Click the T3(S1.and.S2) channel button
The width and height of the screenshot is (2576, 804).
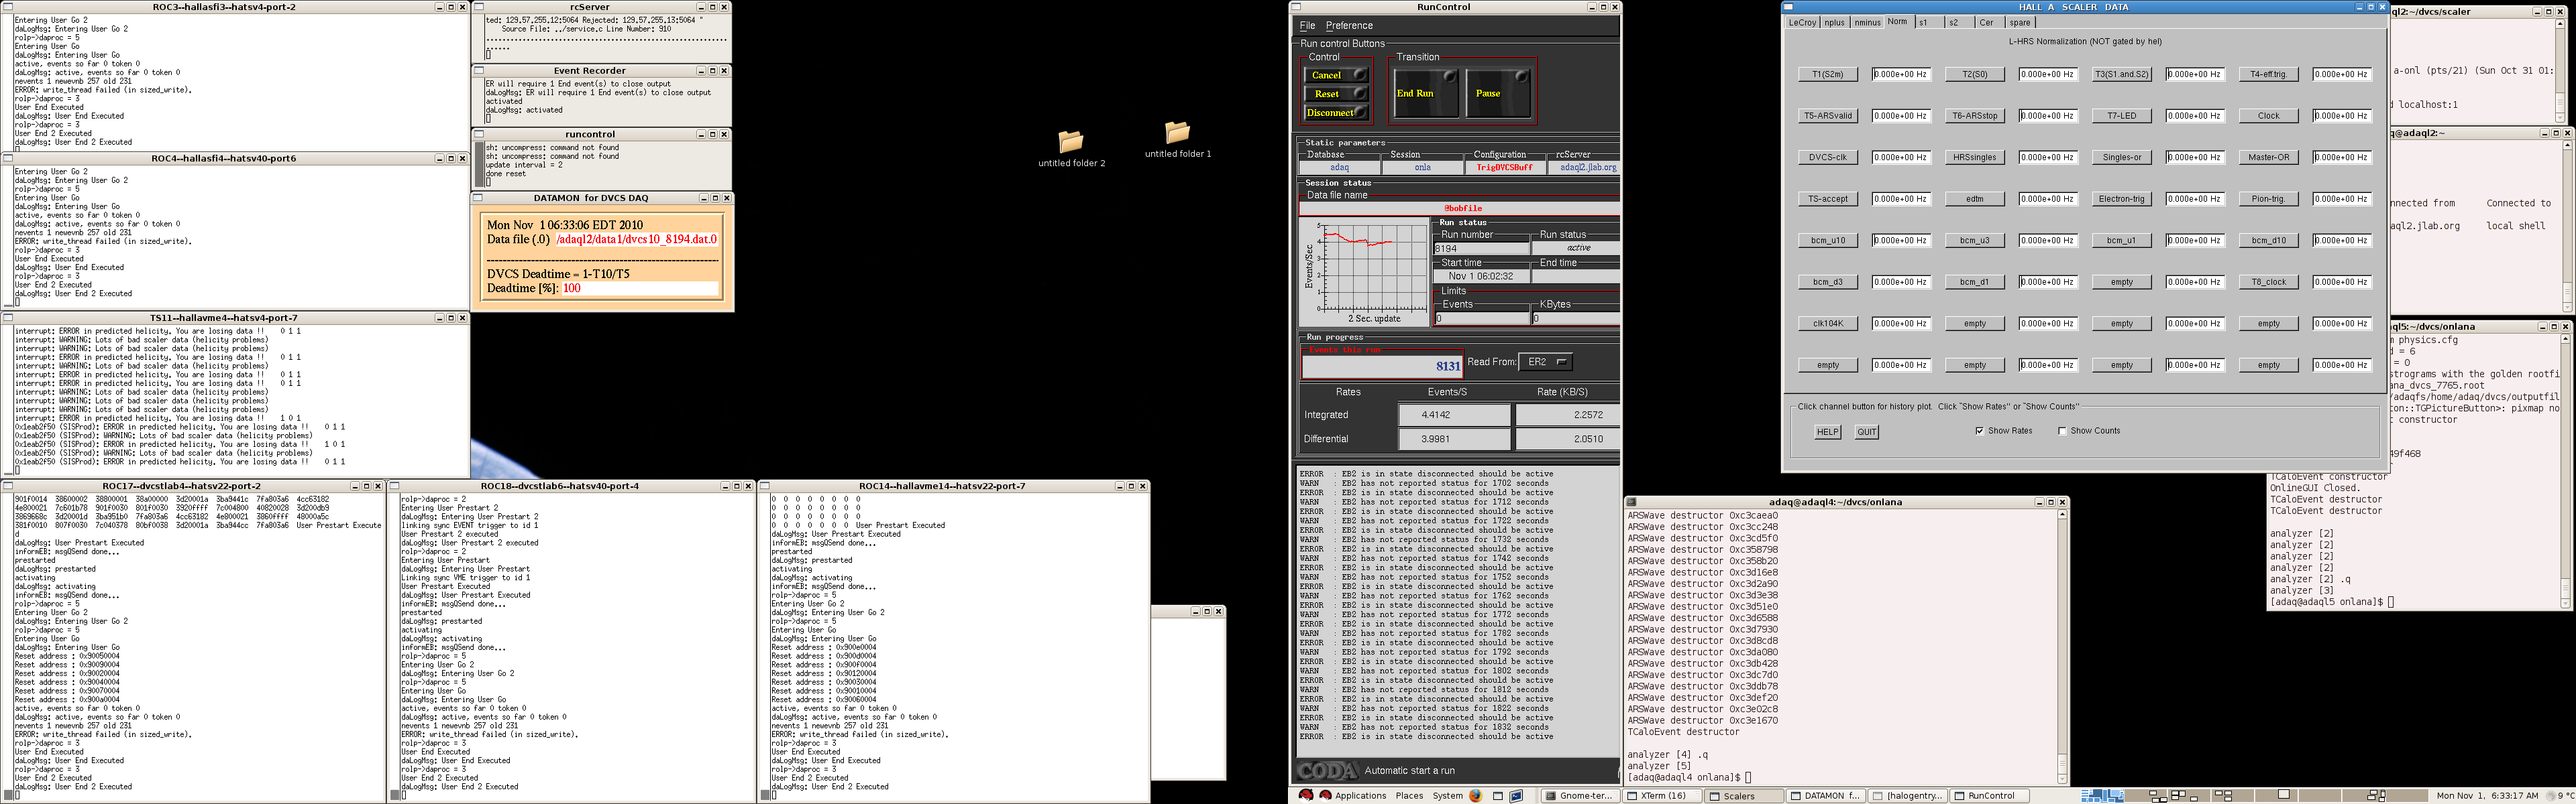[2122, 74]
